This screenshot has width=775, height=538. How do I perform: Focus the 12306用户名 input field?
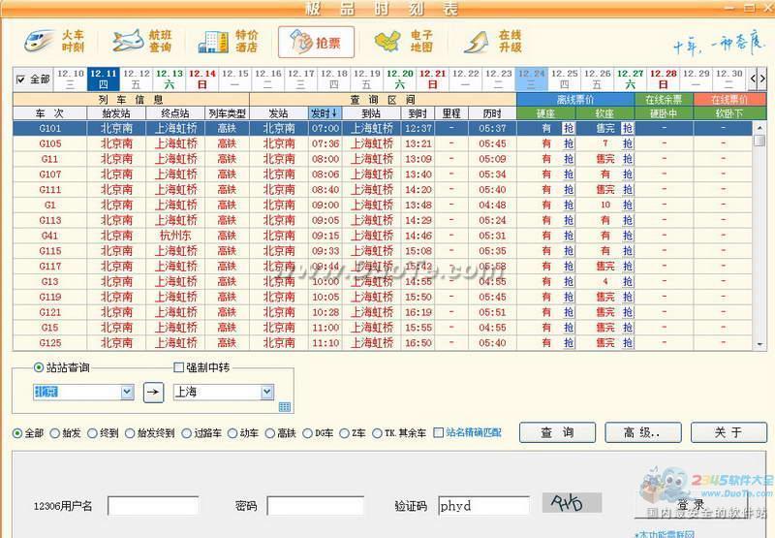pos(153,506)
